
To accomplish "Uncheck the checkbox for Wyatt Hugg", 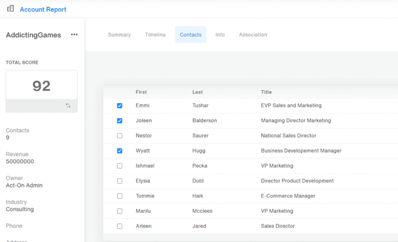I will (x=120, y=151).
